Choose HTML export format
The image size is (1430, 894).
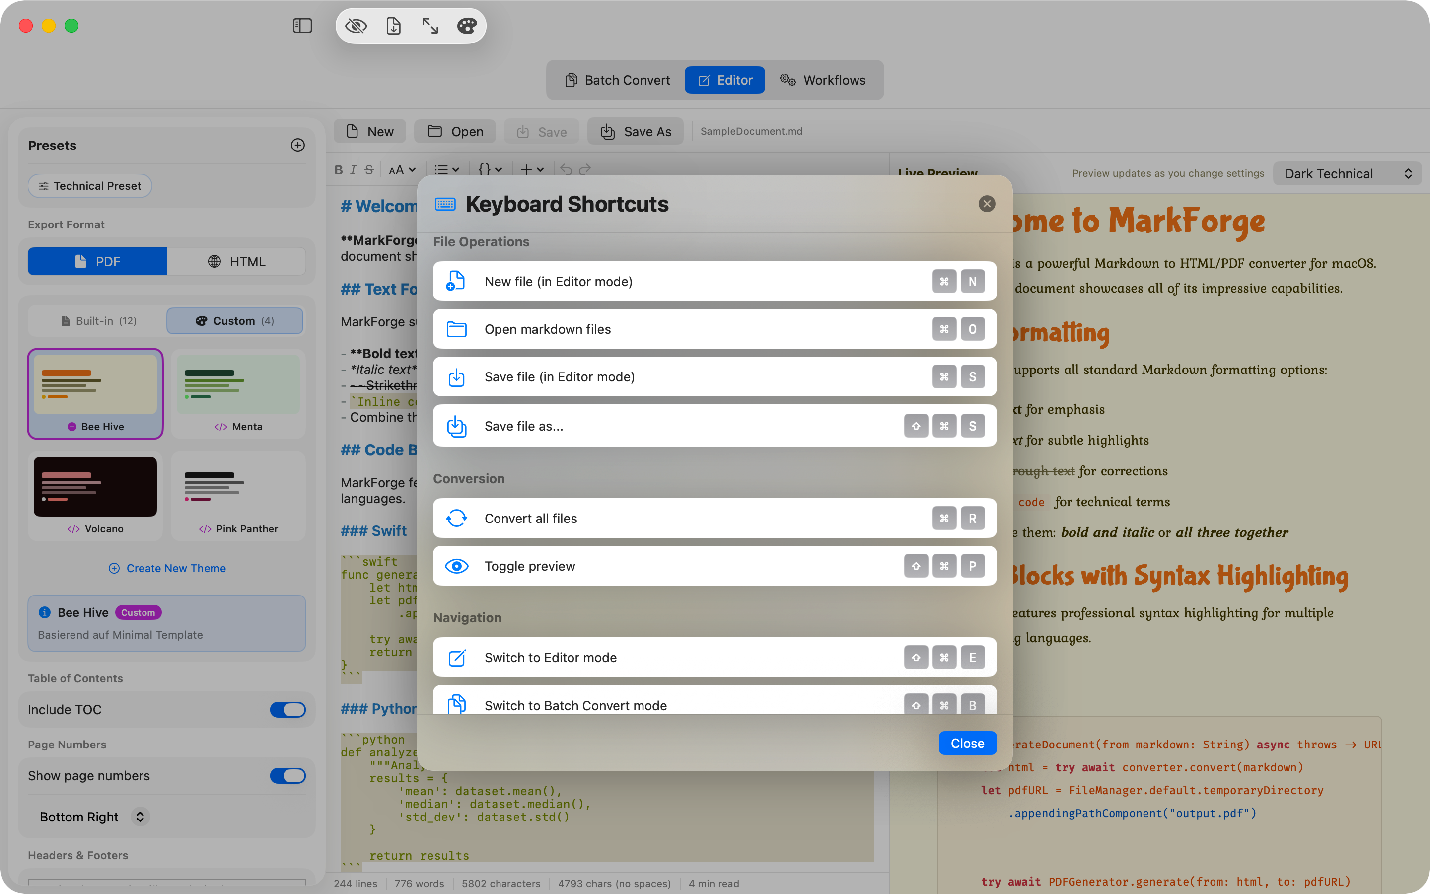tap(236, 261)
